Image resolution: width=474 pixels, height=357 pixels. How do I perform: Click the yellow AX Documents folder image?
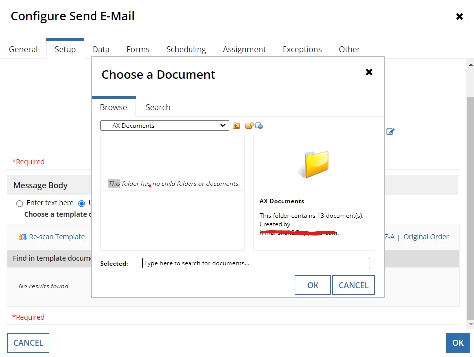point(313,164)
